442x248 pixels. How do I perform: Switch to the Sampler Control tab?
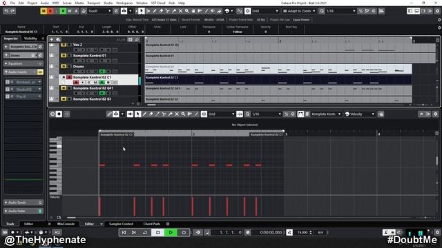122,224
